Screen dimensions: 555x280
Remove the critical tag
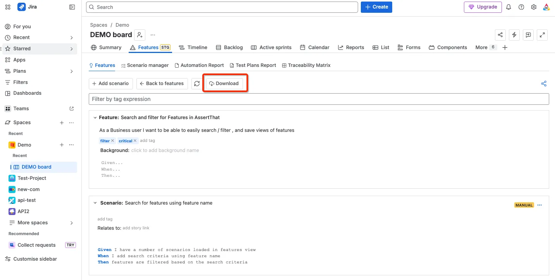click(135, 141)
